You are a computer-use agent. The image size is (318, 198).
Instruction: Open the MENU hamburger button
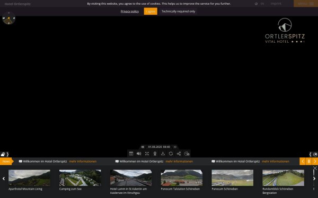(x=306, y=4)
